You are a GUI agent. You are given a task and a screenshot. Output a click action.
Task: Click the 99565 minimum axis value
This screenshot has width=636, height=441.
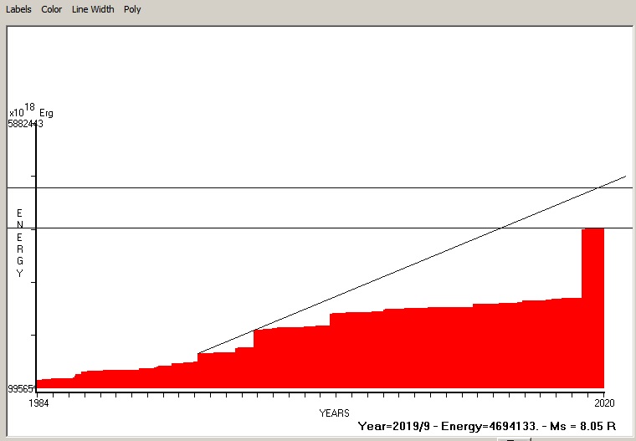(23, 389)
